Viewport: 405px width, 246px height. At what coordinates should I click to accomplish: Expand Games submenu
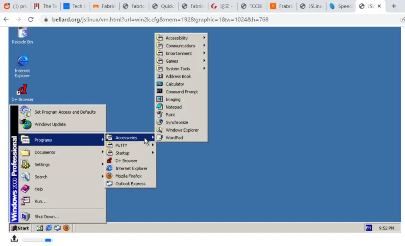pos(181,61)
